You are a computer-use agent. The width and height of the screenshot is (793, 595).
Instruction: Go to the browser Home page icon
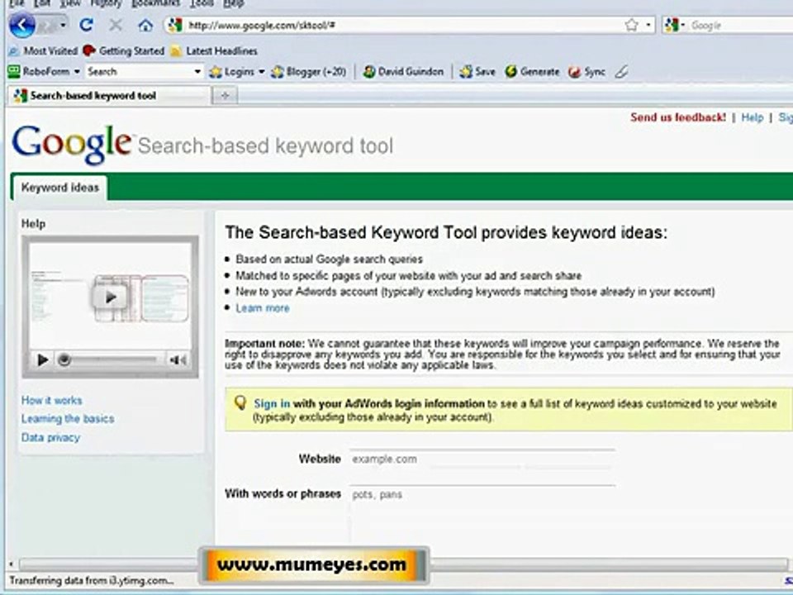tap(145, 26)
